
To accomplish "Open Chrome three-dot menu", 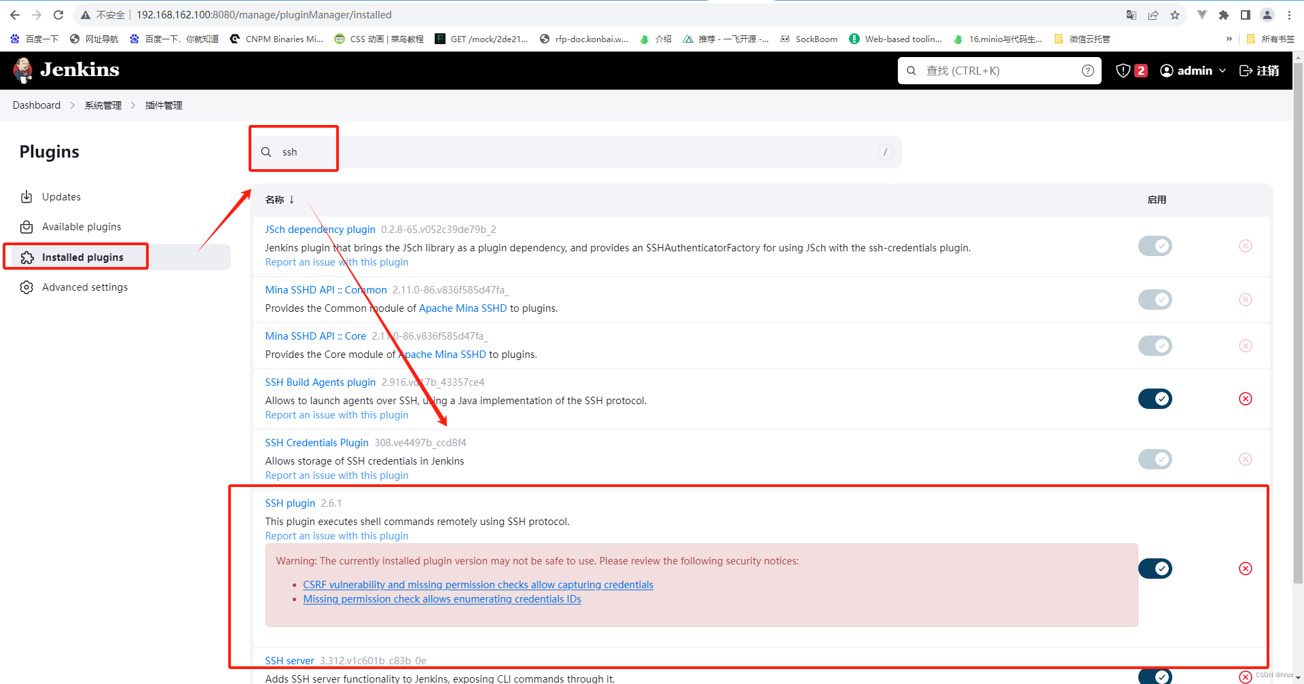I will (x=1289, y=15).
